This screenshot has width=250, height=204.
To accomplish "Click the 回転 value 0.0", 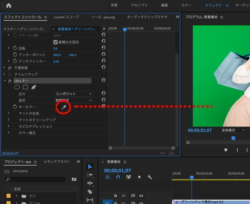I will [55, 48].
